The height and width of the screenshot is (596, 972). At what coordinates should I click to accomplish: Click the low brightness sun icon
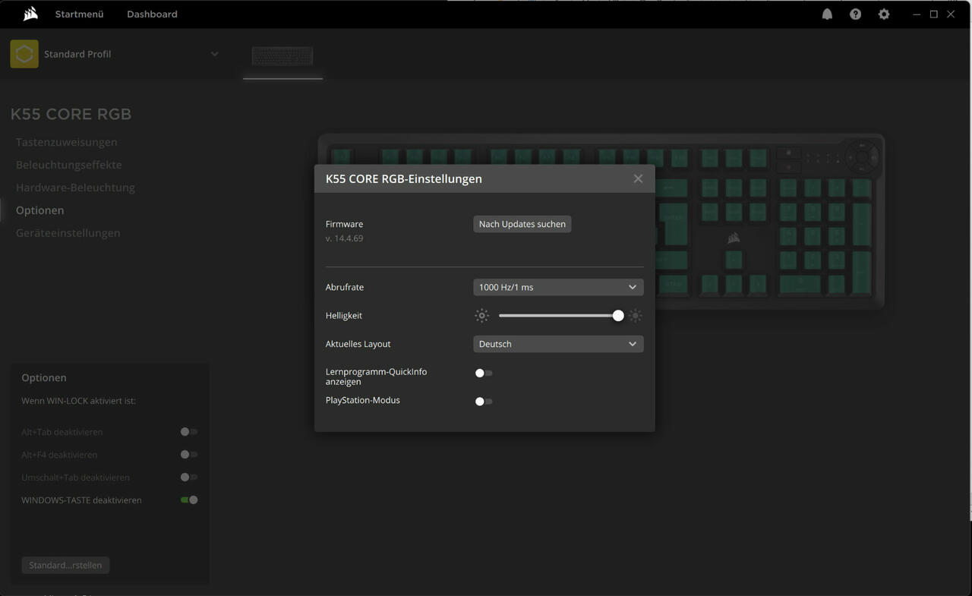click(482, 315)
